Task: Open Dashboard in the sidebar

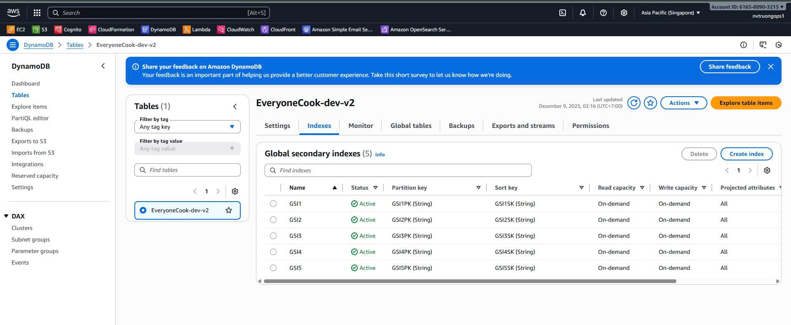Action: [26, 84]
